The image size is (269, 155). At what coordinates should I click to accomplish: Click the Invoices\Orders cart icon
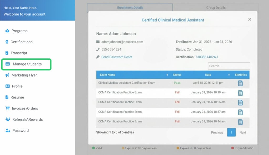(8, 108)
